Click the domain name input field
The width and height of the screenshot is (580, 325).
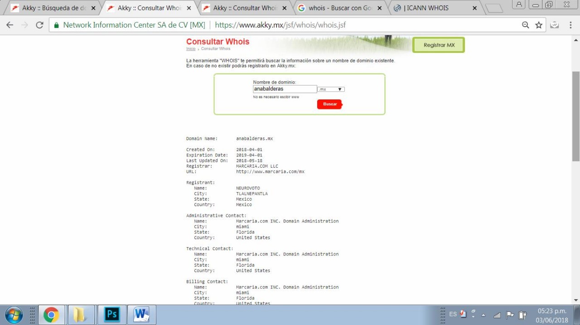tap(285, 89)
